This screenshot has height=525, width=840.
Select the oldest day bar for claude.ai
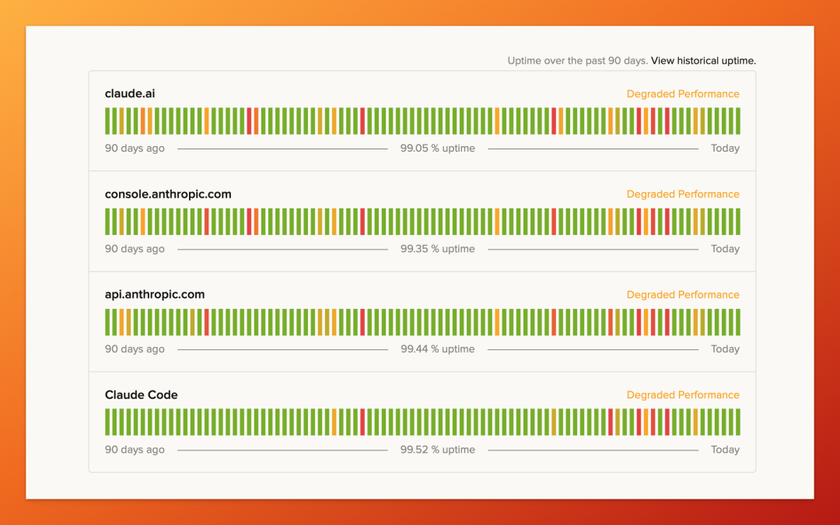pos(107,121)
